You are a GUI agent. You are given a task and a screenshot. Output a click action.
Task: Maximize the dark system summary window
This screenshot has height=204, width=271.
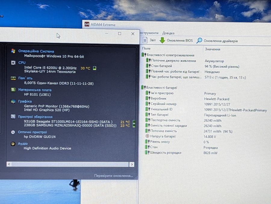[x=120, y=33]
